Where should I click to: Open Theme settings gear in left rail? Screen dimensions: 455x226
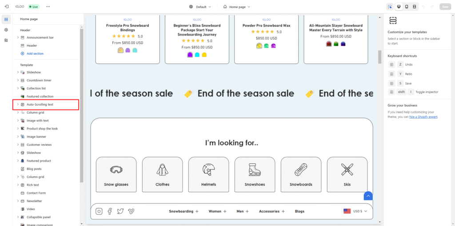[x=6, y=30]
